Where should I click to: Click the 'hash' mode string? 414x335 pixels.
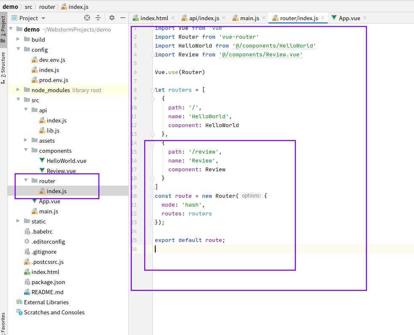pos(192,205)
